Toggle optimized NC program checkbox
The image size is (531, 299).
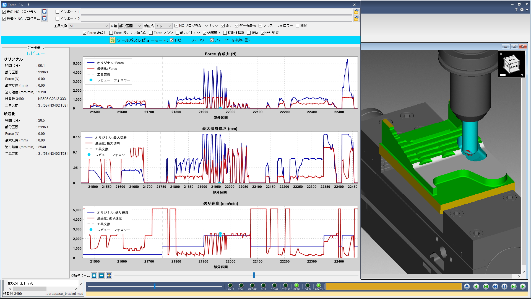point(4,19)
